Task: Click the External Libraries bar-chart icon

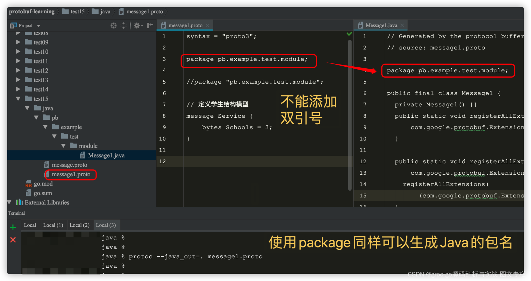Action: click(x=19, y=202)
